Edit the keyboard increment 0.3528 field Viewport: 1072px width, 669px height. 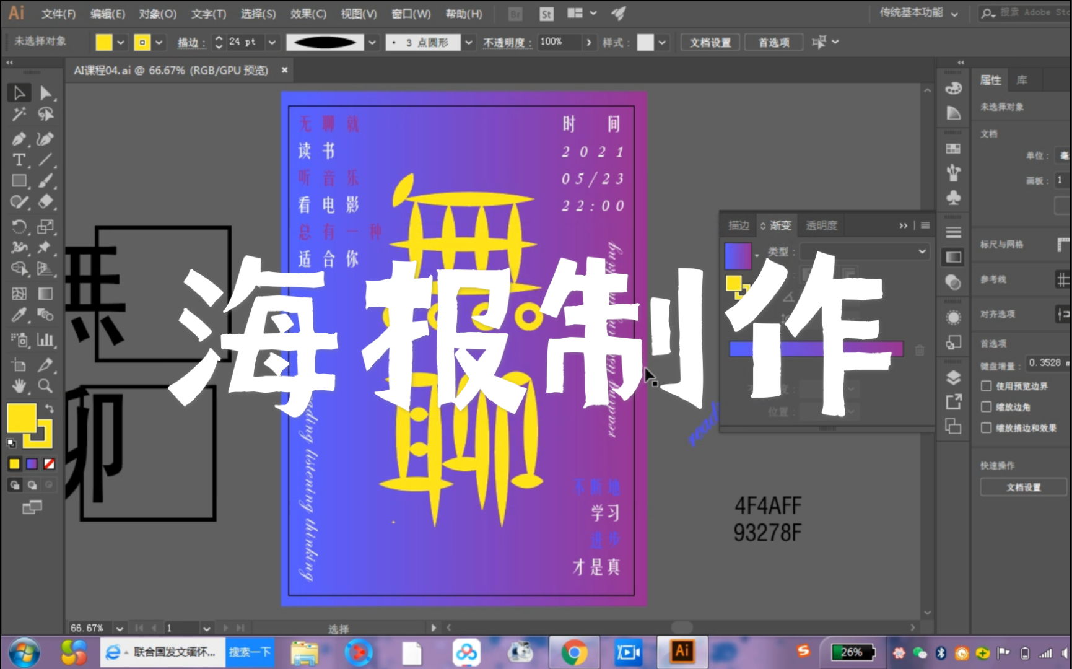[x=1047, y=362]
